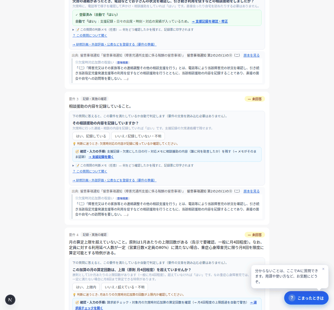
Task: View 原本を見る for the citation above 要件 3
Action: tap(252, 55)
